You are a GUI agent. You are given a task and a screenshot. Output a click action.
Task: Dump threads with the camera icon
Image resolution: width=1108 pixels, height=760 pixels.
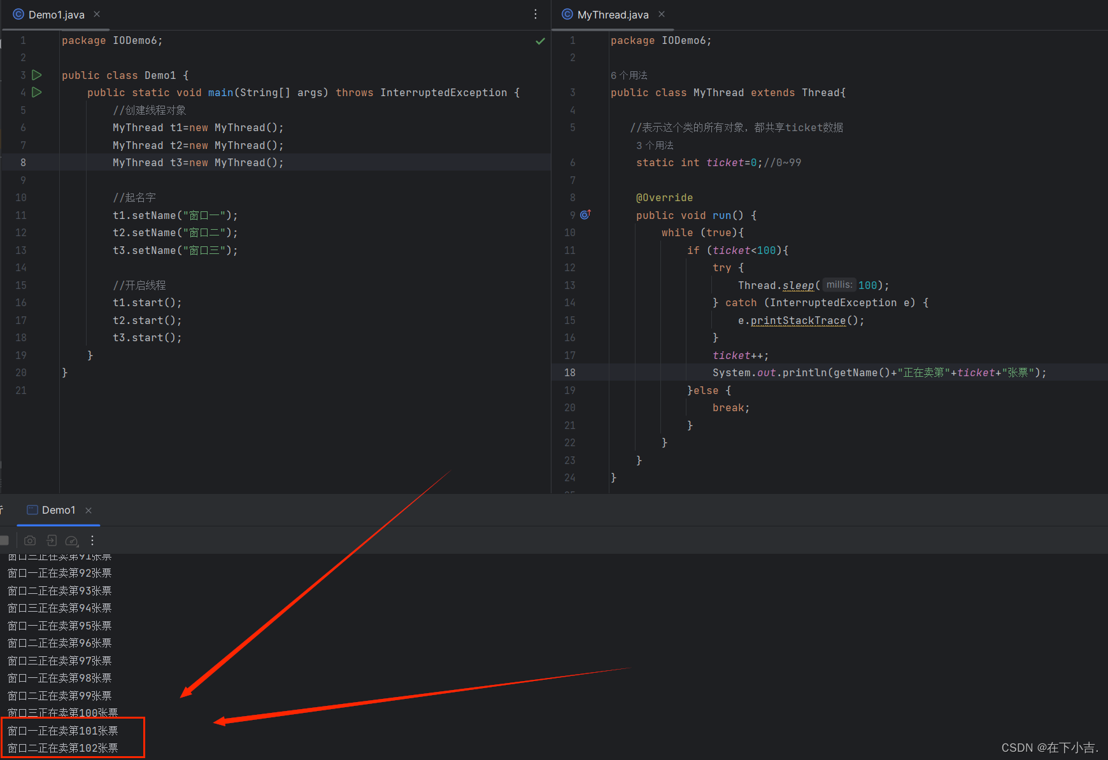click(x=30, y=540)
